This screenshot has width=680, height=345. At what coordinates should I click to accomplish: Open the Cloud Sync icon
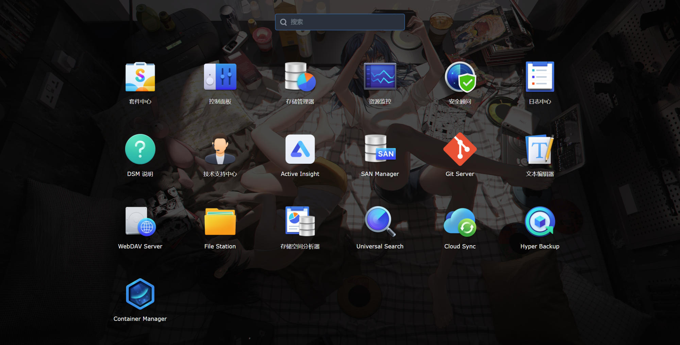[460, 222]
